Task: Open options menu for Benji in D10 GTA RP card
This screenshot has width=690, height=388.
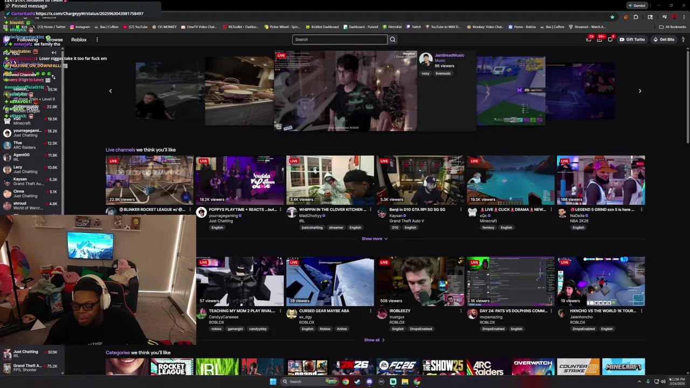Action: tap(461, 210)
